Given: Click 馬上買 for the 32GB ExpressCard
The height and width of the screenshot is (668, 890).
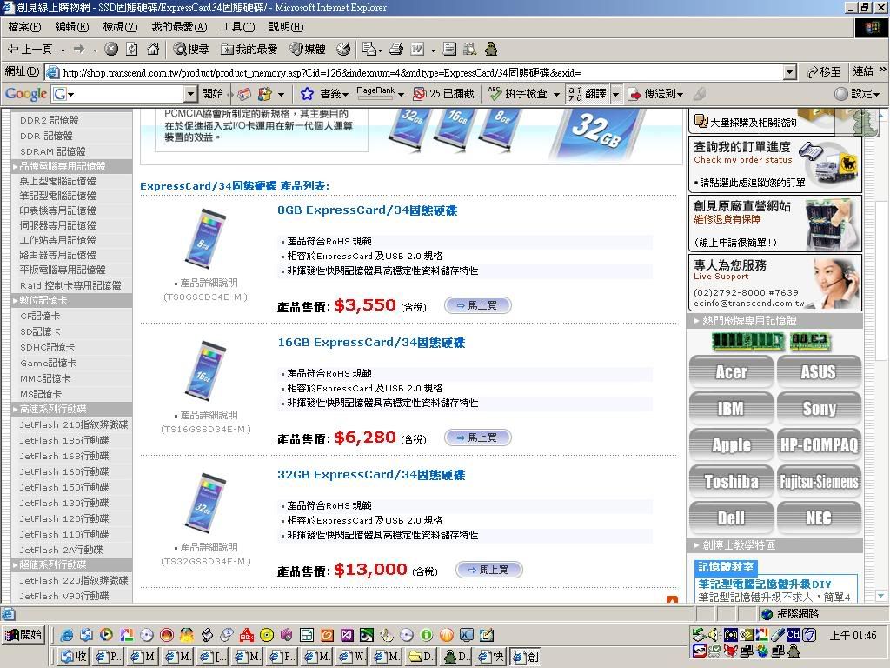Looking at the screenshot, I should (x=488, y=570).
